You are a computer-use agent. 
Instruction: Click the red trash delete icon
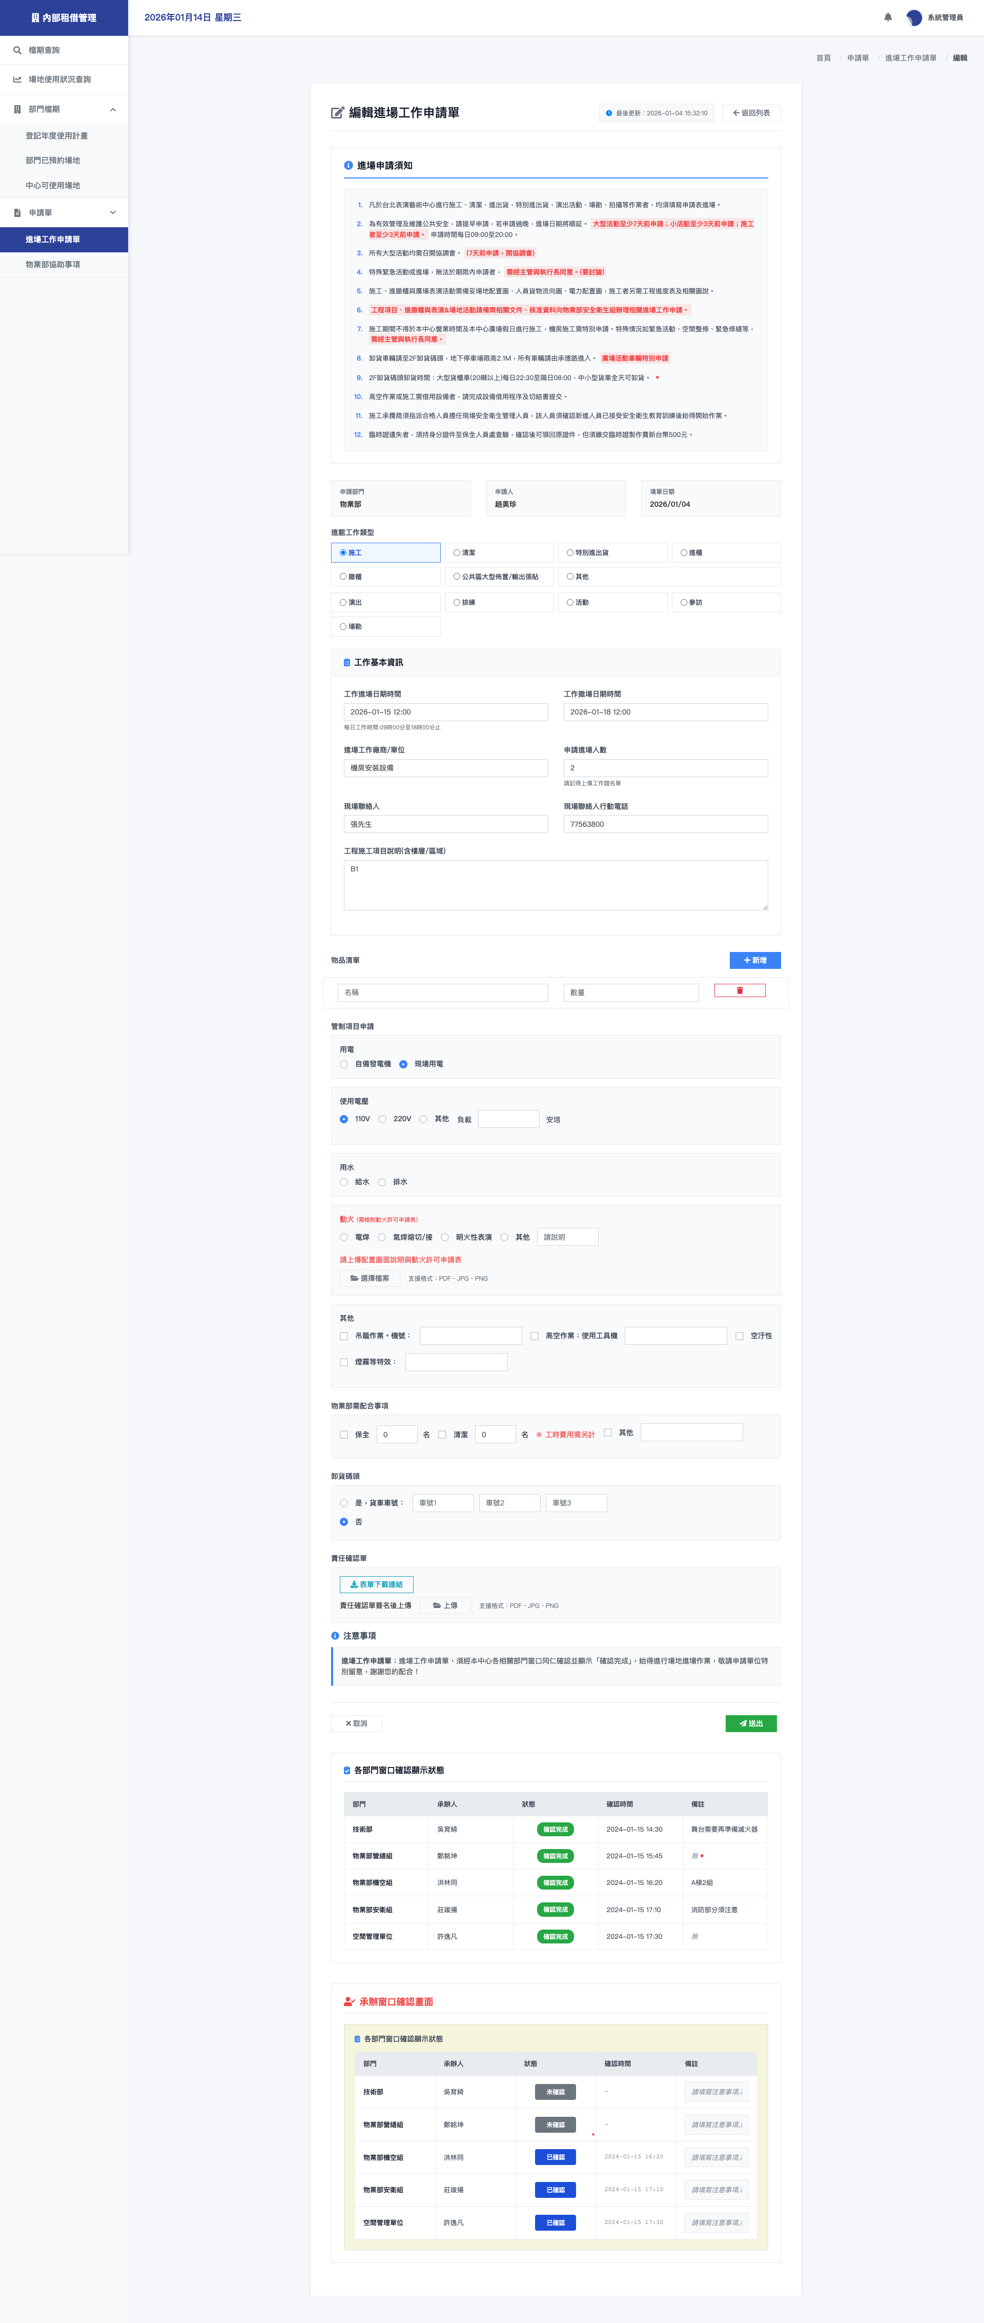(x=740, y=990)
